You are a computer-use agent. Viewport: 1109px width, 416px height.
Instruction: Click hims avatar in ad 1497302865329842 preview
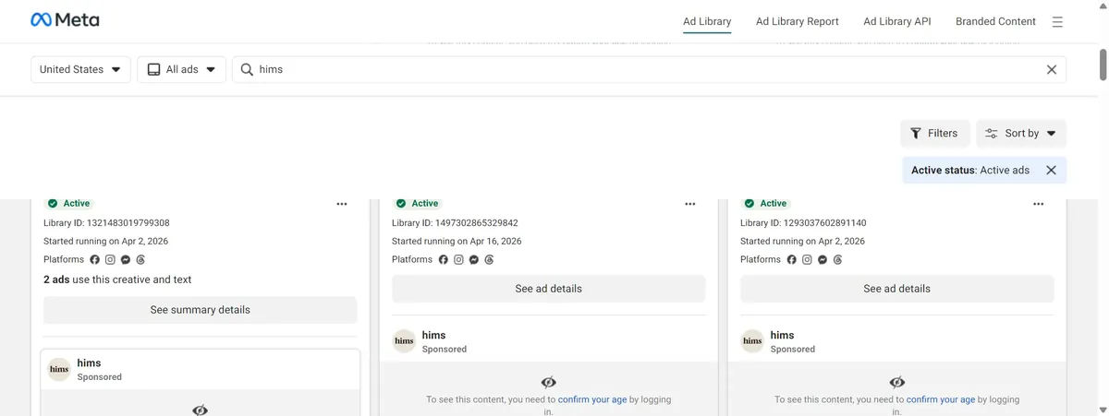point(404,341)
